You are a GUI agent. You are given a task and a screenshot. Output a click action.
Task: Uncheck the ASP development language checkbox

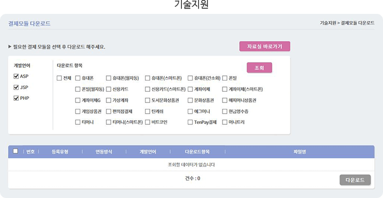pos(17,76)
